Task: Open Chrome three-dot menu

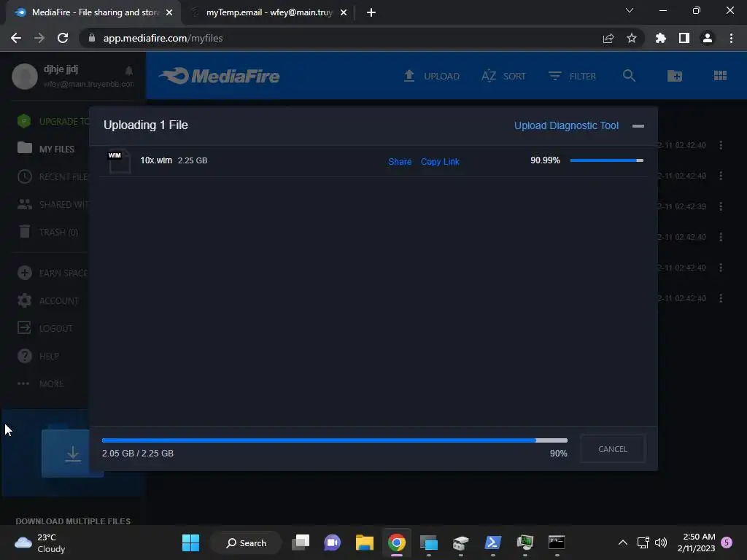Action: (731, 38)
